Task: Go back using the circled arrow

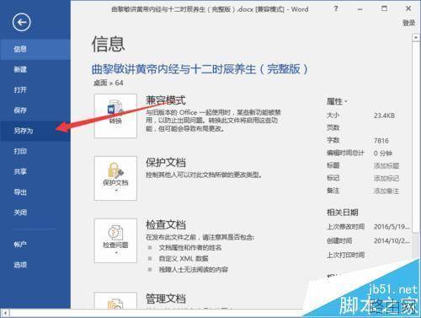Action: click(21, 22)
